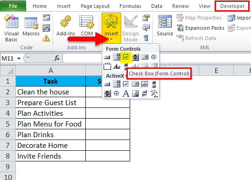Switch to the Formulas tab
The height and width of the screenshot is (180, 251).
(130, 6)
